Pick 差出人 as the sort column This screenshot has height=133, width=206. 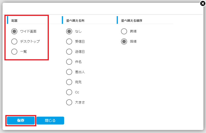[x=69, y=72]
